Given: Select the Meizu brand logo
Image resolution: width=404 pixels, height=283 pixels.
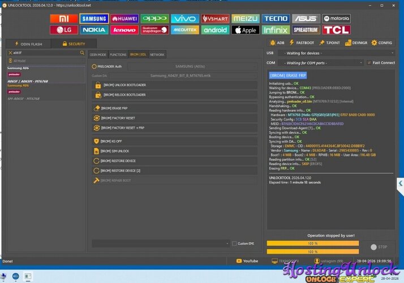Looking at the screenshot, I should point(246,19).
